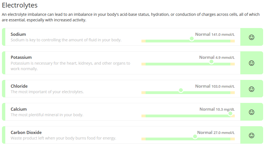Click the Potassium 4.9 mmol/L value

click(225, 58)
